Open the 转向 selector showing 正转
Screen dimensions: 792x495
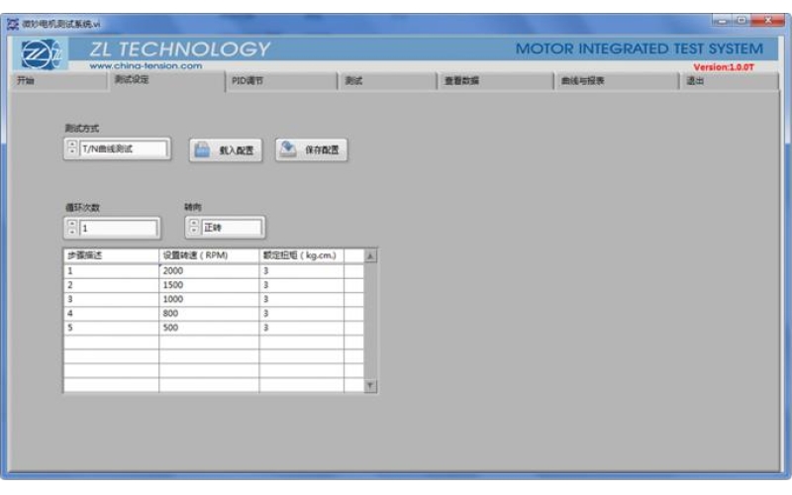point(232,228)
